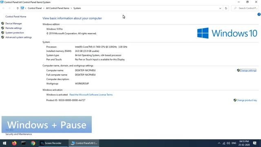Launch Chrome from the taskbar
This screenshot has height=147, width=261.
point(33,143)
